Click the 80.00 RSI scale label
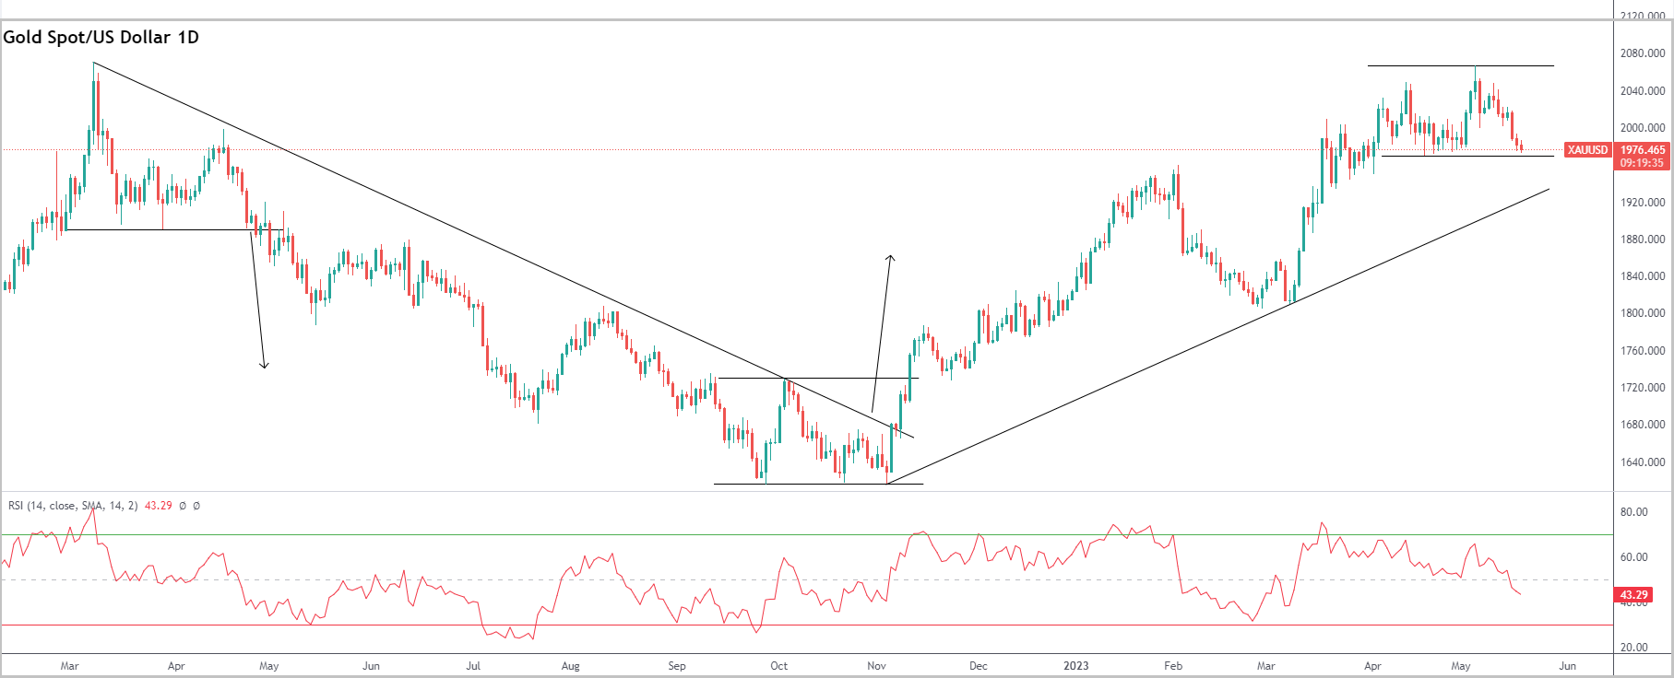This screenshot has height=678, width=1674. tap(1633, 512)
